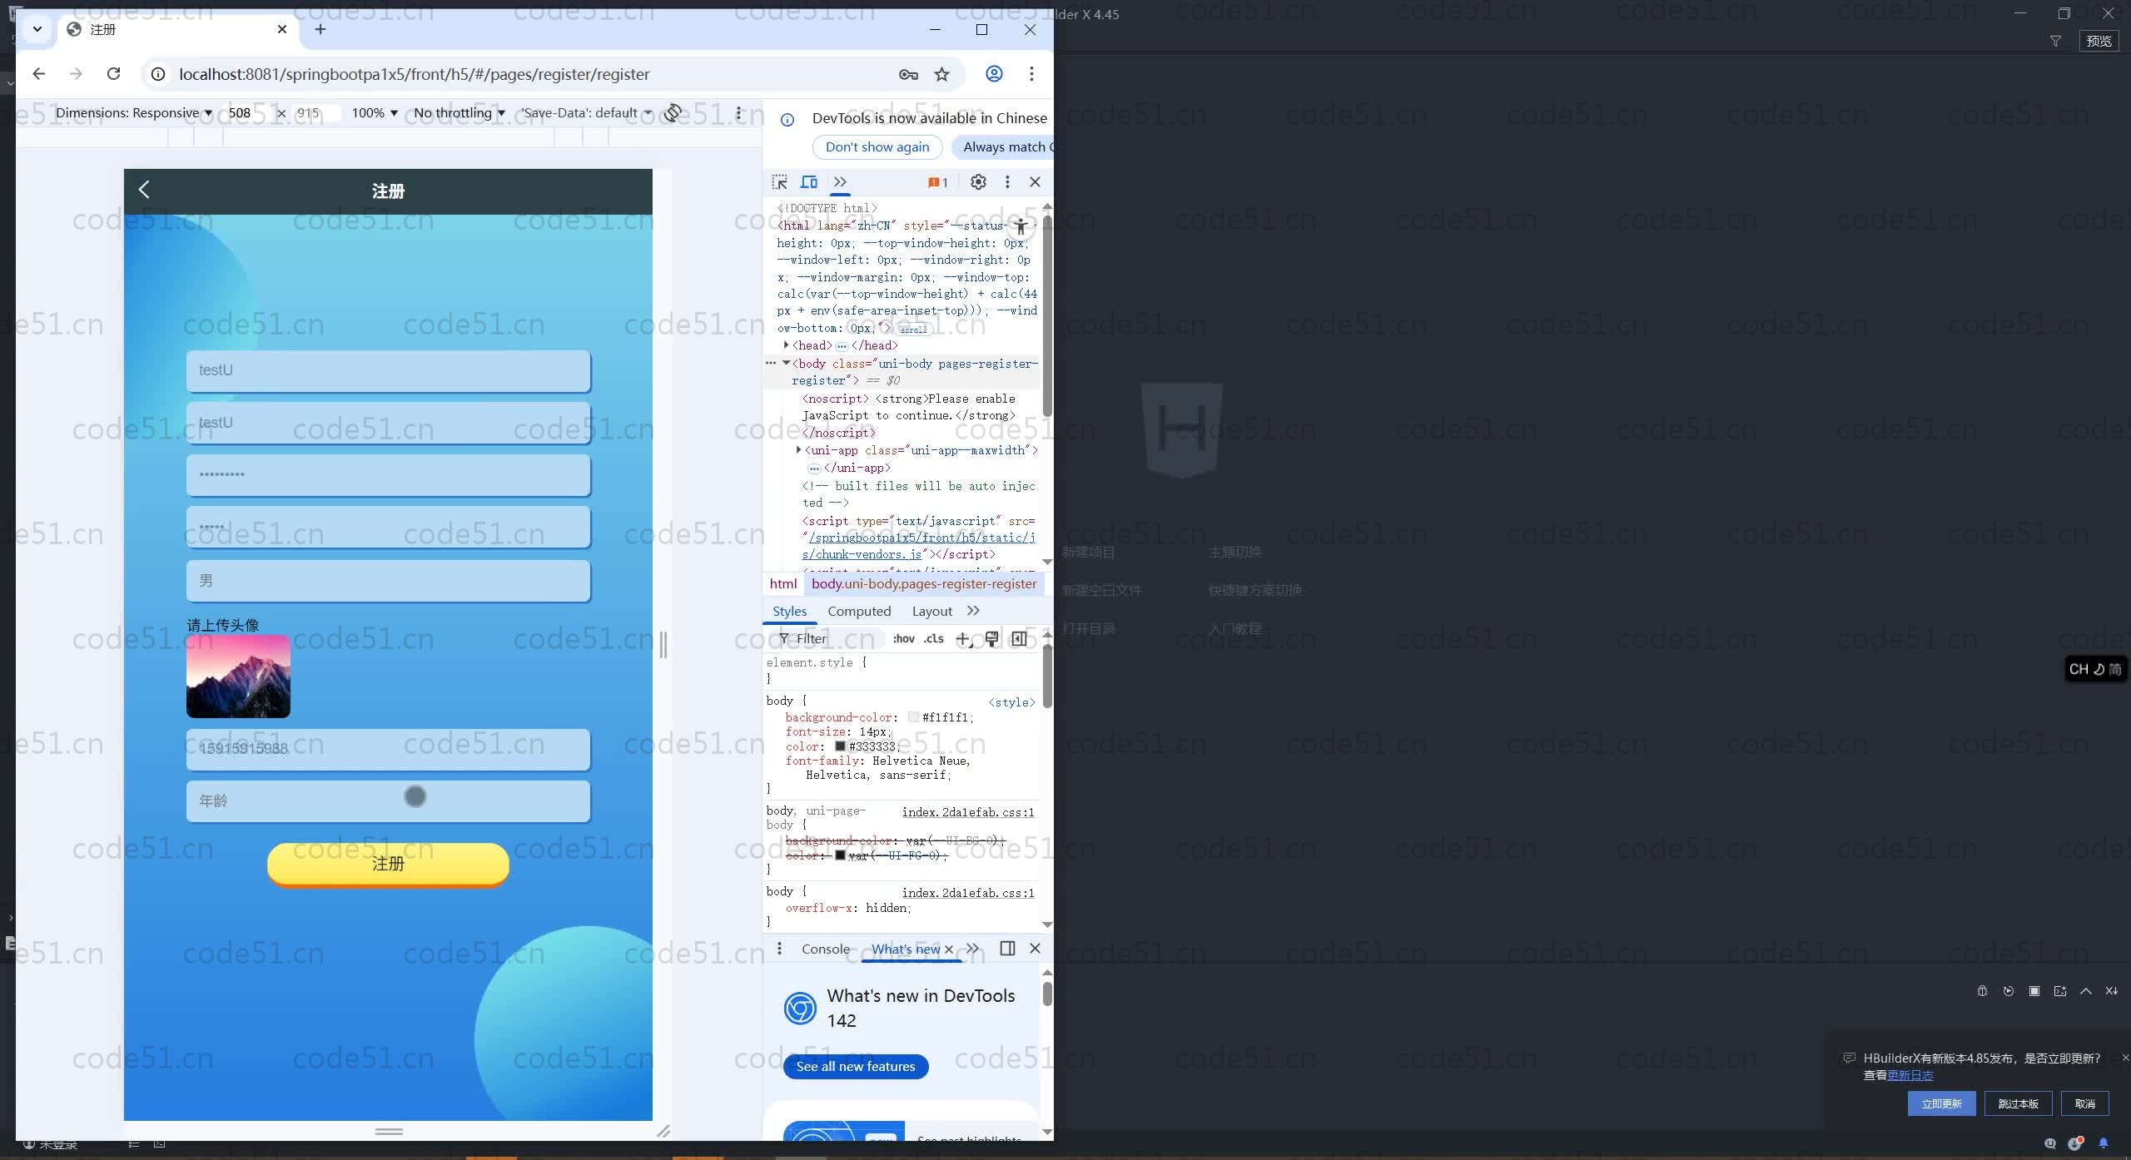Click See all new features button
Image resolution: width=2131 pixels, height=1160 pixels.
(855, 1066)
